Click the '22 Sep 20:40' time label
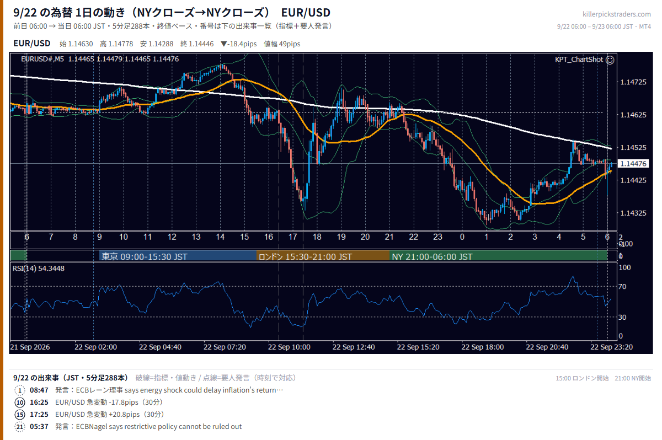 (547, 347)
